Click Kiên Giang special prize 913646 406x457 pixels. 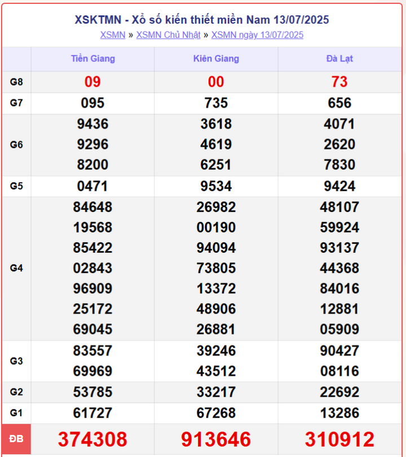click(x=216, y=440)
